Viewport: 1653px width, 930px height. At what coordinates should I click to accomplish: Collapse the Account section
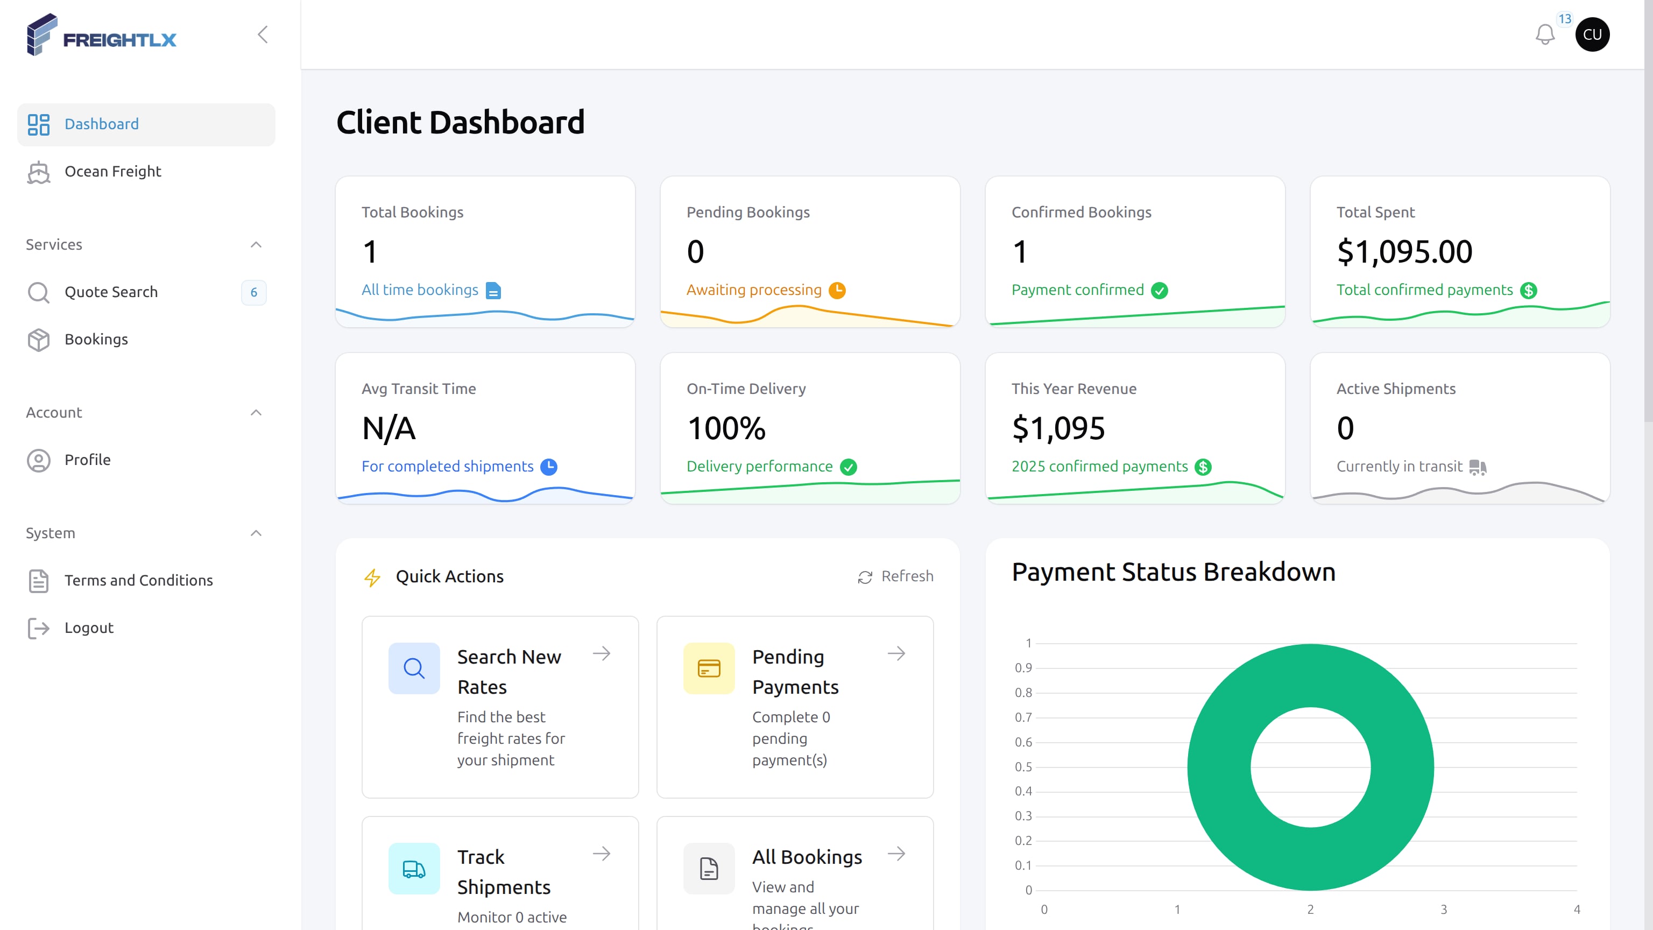tap(256, 413)
